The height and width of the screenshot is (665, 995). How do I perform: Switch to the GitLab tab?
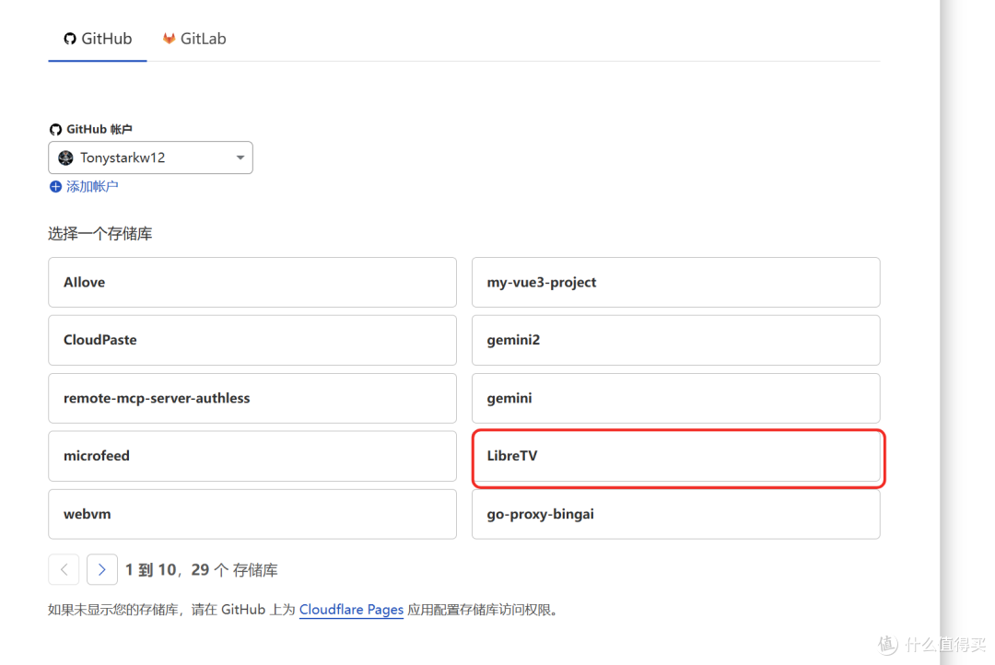point(194,39)
